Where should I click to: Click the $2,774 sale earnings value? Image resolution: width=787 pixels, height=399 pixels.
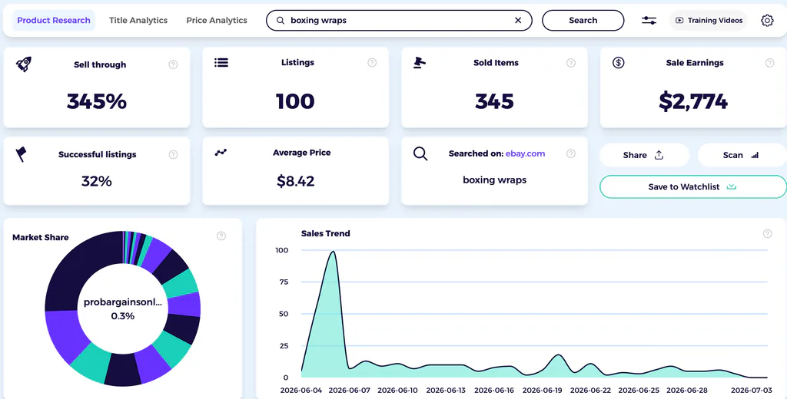tap(693, 102)
